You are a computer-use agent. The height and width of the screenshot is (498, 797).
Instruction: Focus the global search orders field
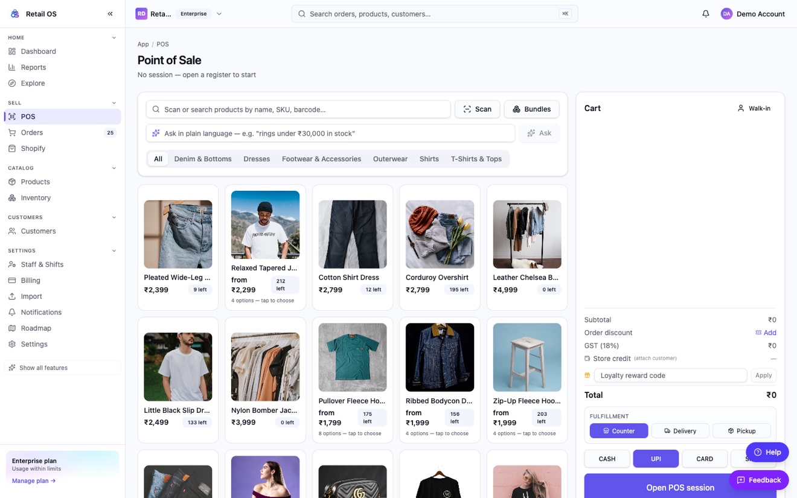435,14
